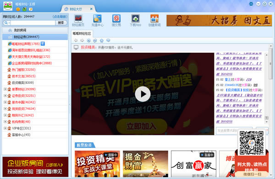
Task: Click the QR code image
Action: pos(252,143)
